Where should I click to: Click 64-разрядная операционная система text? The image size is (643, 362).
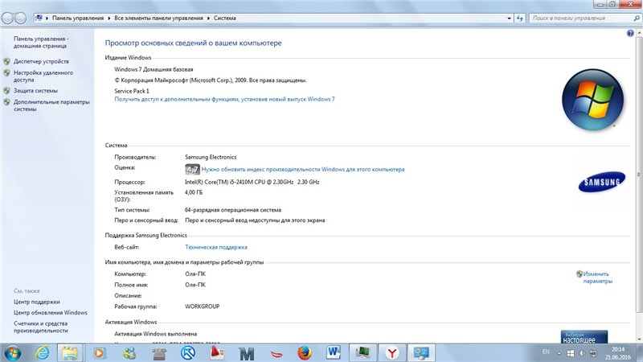click(x=233, y=210)
